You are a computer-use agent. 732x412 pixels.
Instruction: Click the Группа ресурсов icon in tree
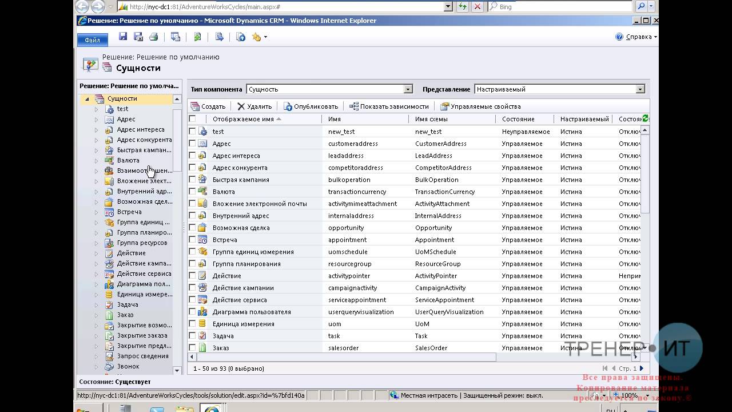[109, 243]
